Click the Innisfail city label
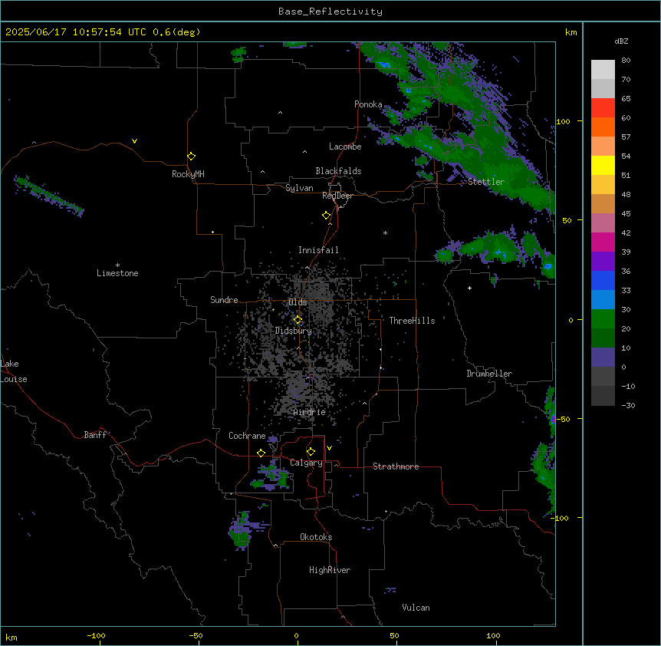Image resolution: width=661 pixels, height=646 pixels. 318,250
